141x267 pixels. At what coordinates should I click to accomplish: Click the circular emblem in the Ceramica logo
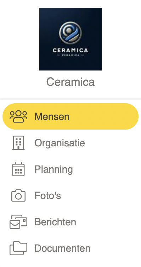pos(70,33)
